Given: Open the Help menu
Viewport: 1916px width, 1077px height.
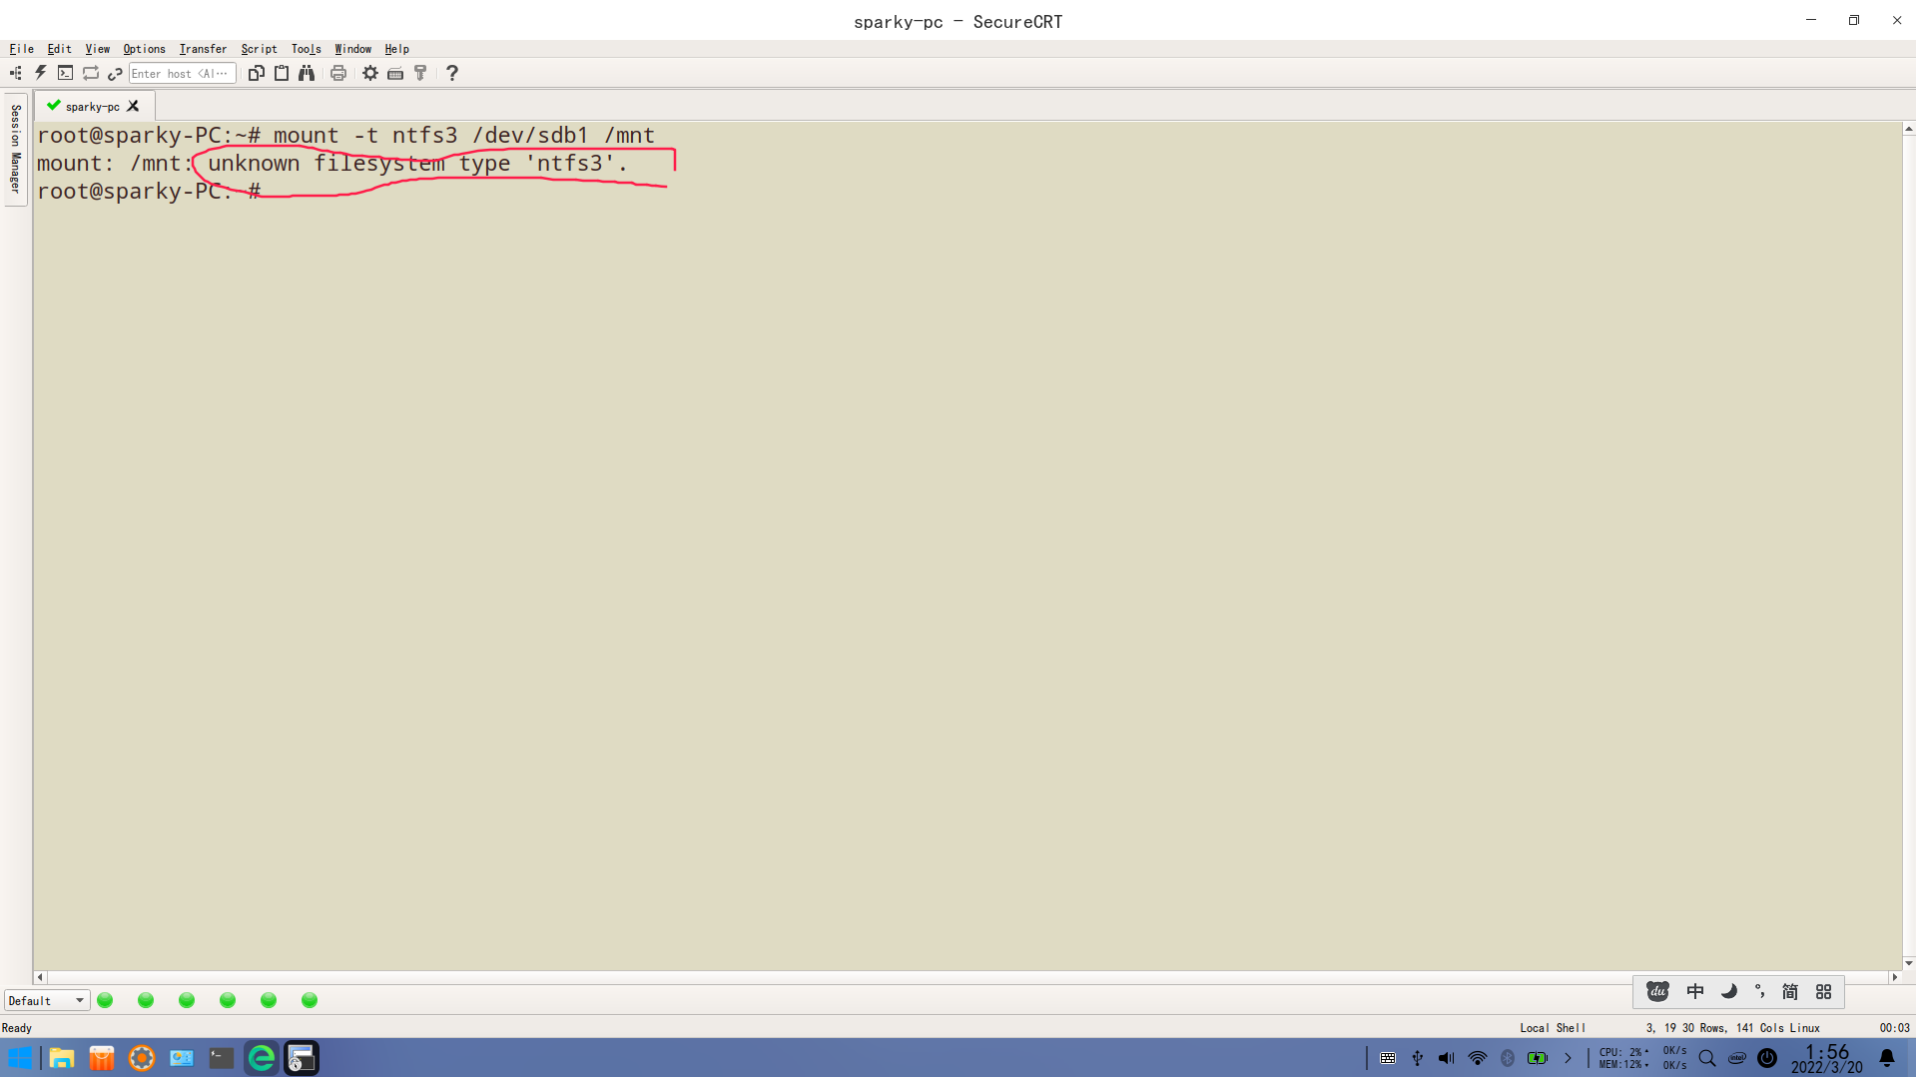Looking at the screenshot, I should pyautogui.click(x=397, y=49).
